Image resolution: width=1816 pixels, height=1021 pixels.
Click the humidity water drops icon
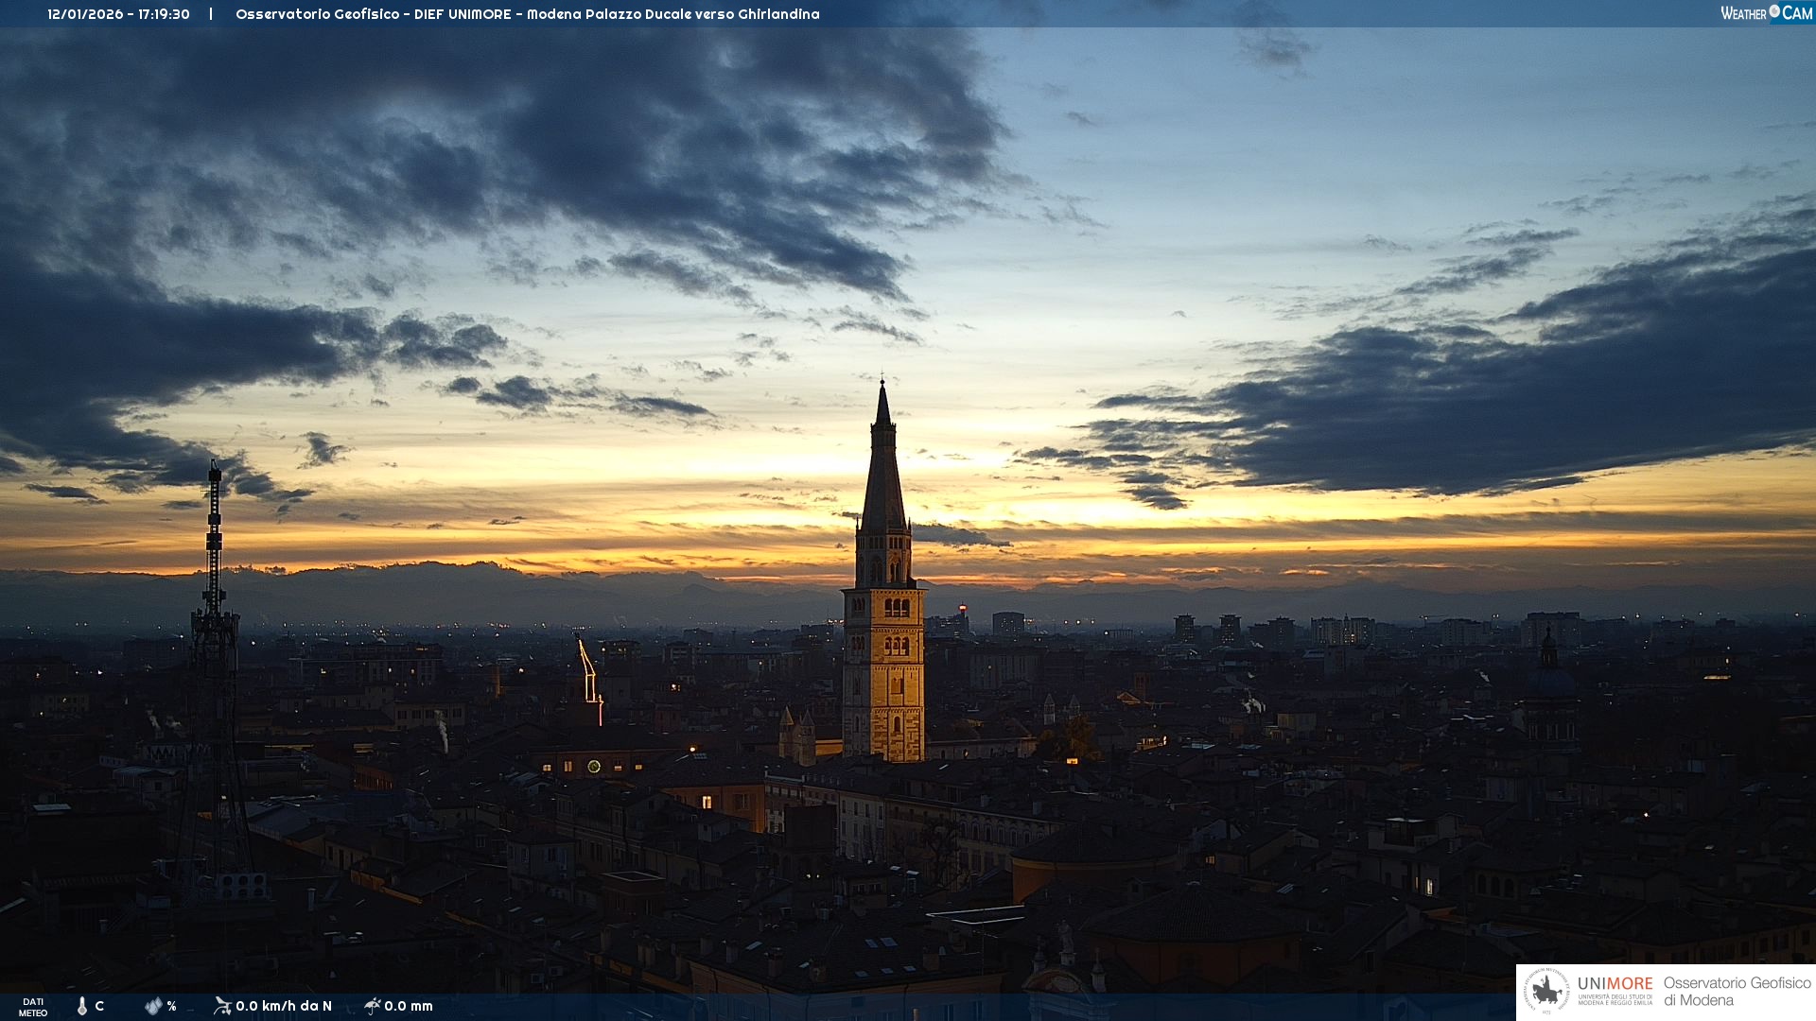point(153,1006)
